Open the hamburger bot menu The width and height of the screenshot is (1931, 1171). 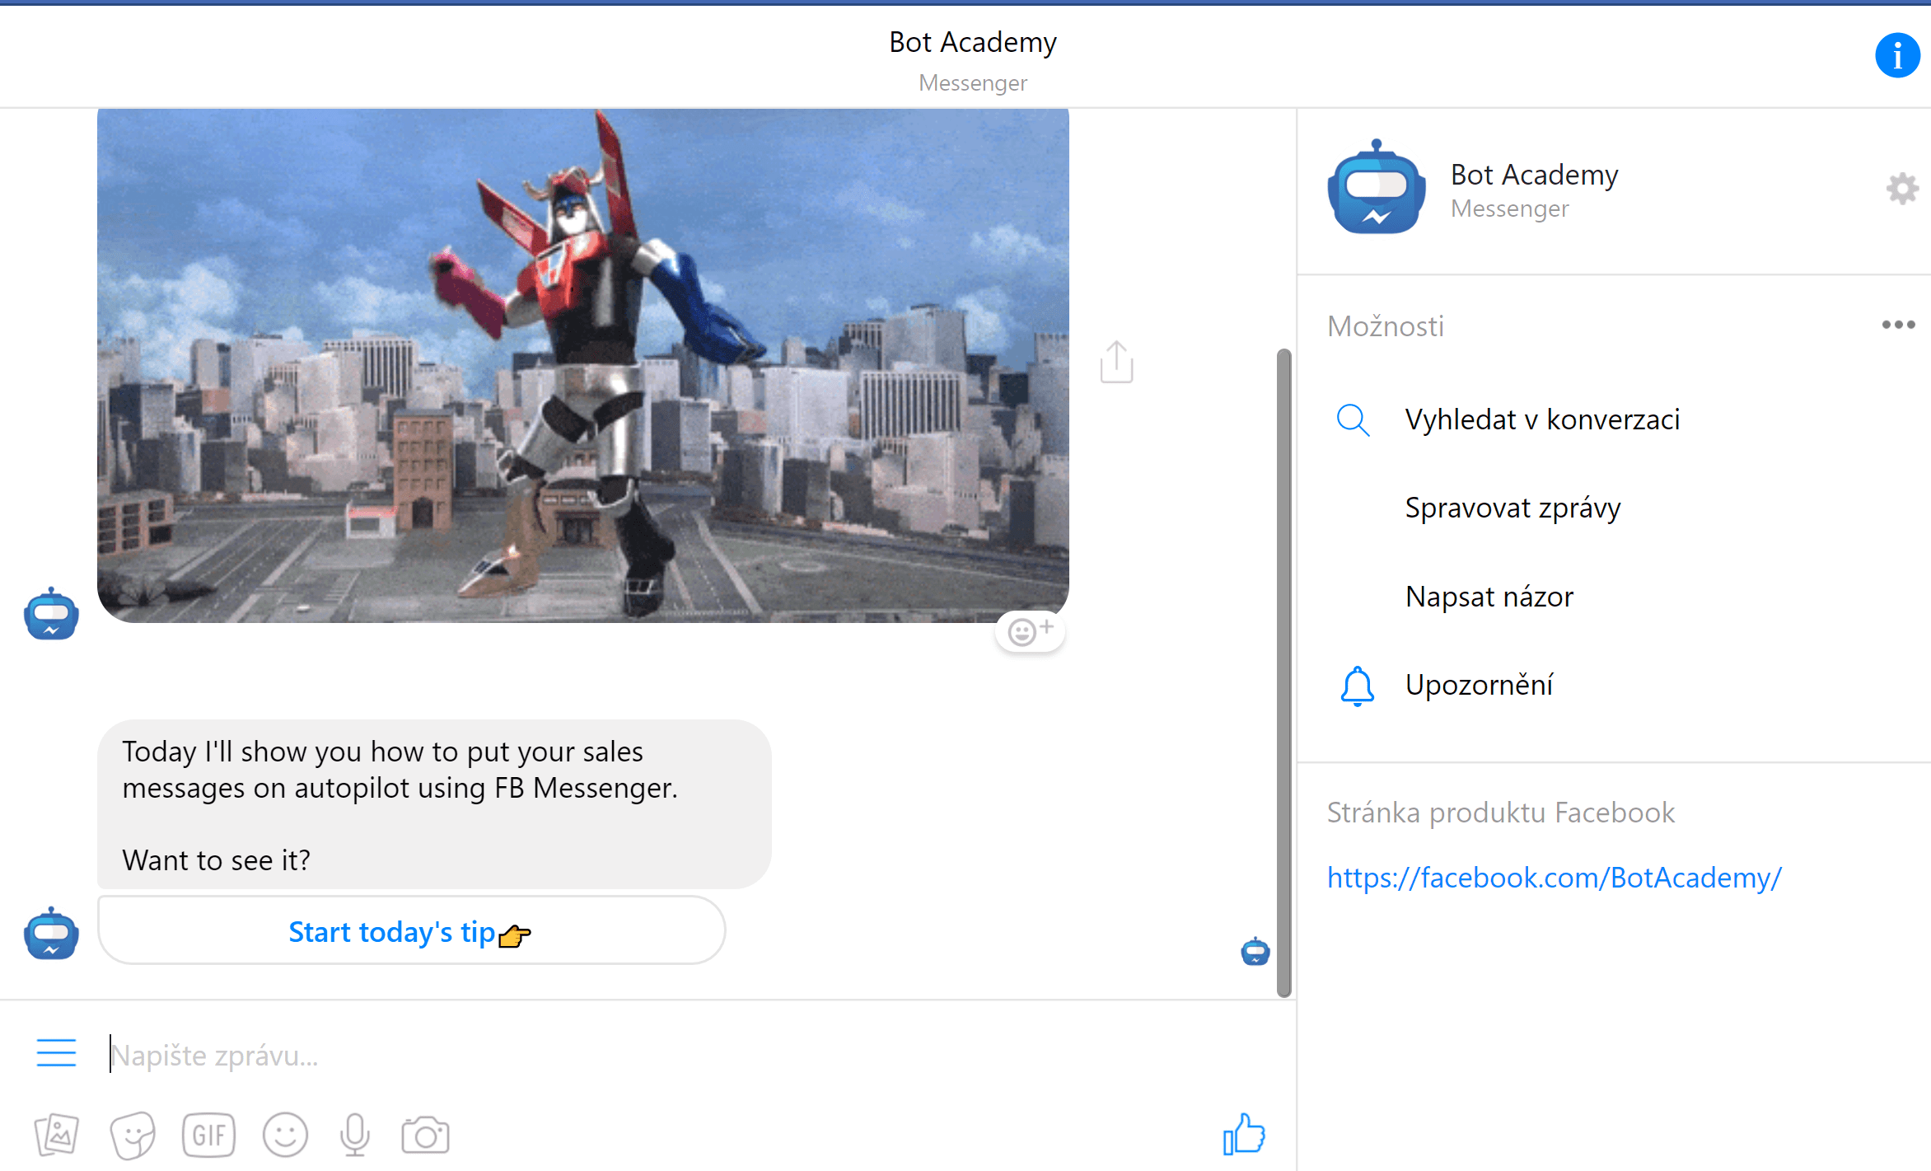56,1053
